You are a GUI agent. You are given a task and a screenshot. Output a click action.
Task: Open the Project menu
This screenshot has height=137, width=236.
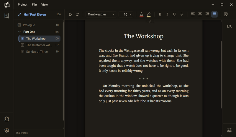tap(22, 5)
